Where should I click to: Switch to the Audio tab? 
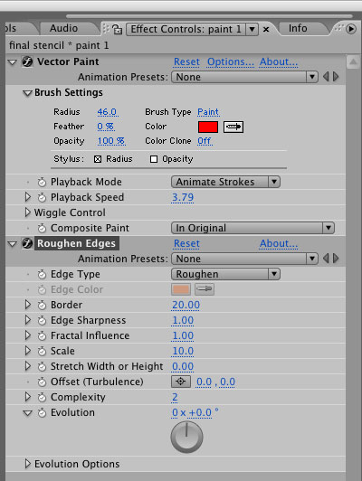(x=64, y=28)
